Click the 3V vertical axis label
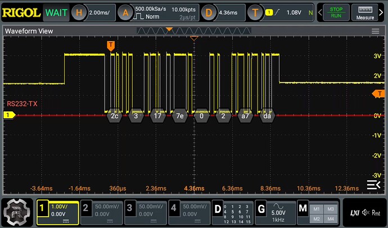The height and width of the screenshot is (228, 388). click(377, 56)
